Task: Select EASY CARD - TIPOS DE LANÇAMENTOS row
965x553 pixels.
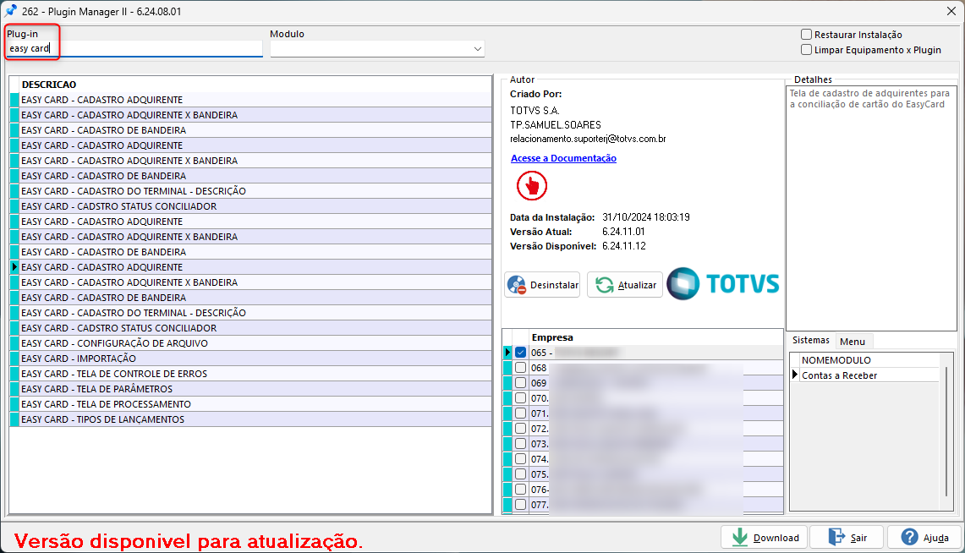Action: (255, 419)
